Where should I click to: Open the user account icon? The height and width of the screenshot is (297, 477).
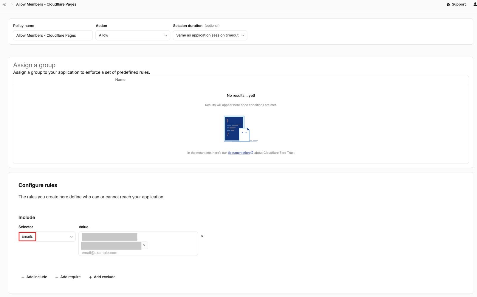[x=475, y=4]
